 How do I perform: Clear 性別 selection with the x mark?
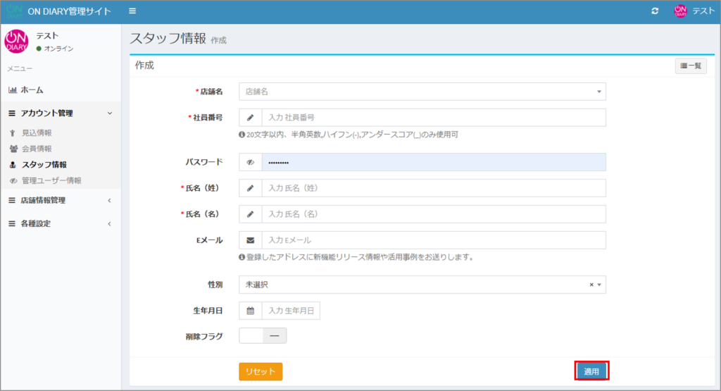(x=591, y=285)
